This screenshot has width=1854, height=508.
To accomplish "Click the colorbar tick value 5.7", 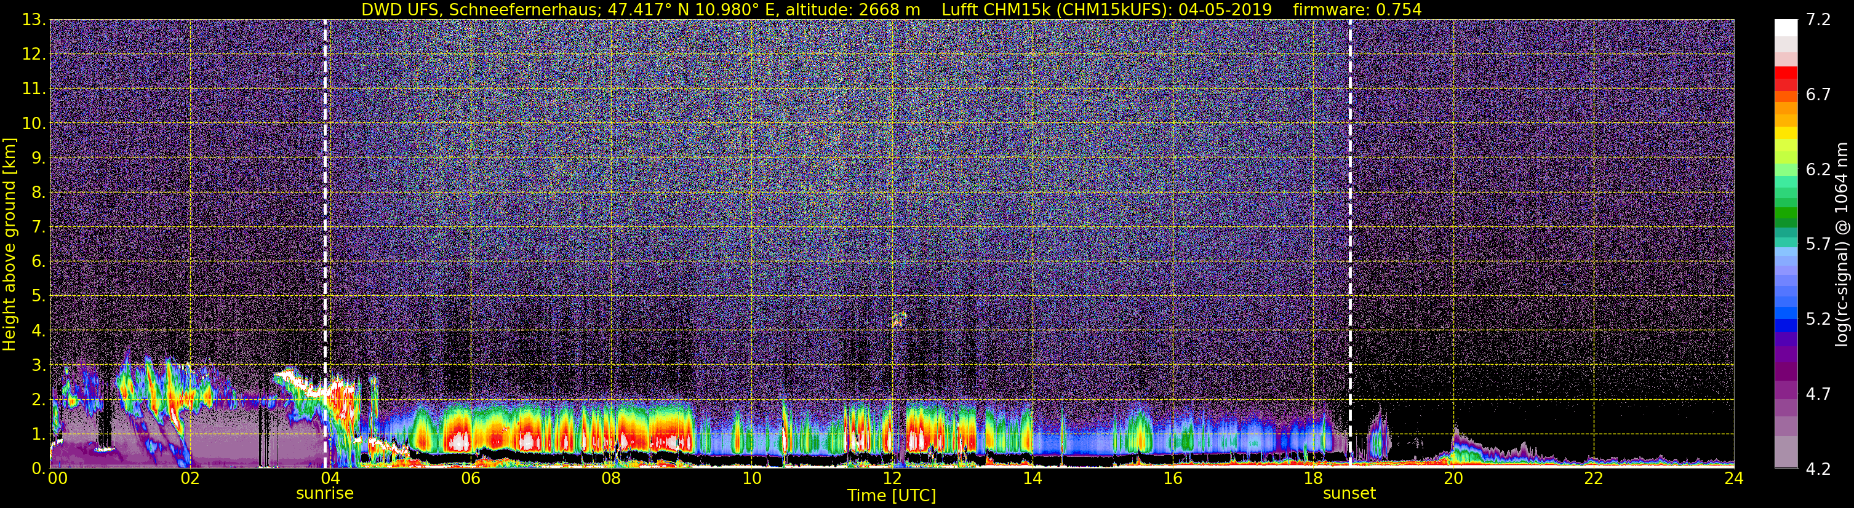I will pos(1818,245).
